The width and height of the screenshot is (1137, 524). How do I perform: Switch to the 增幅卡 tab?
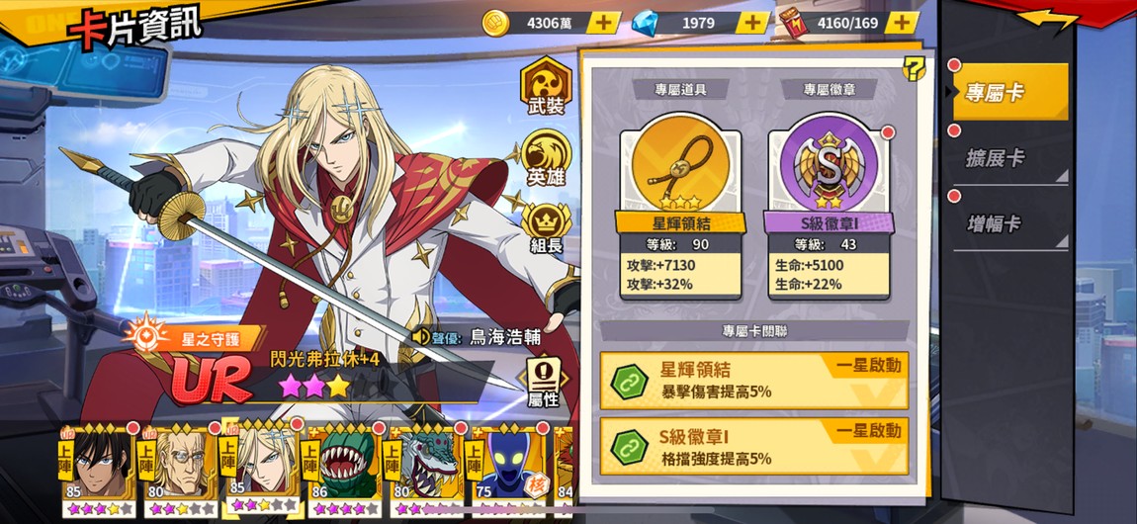pyautogui.click(x=1010, y=223)
